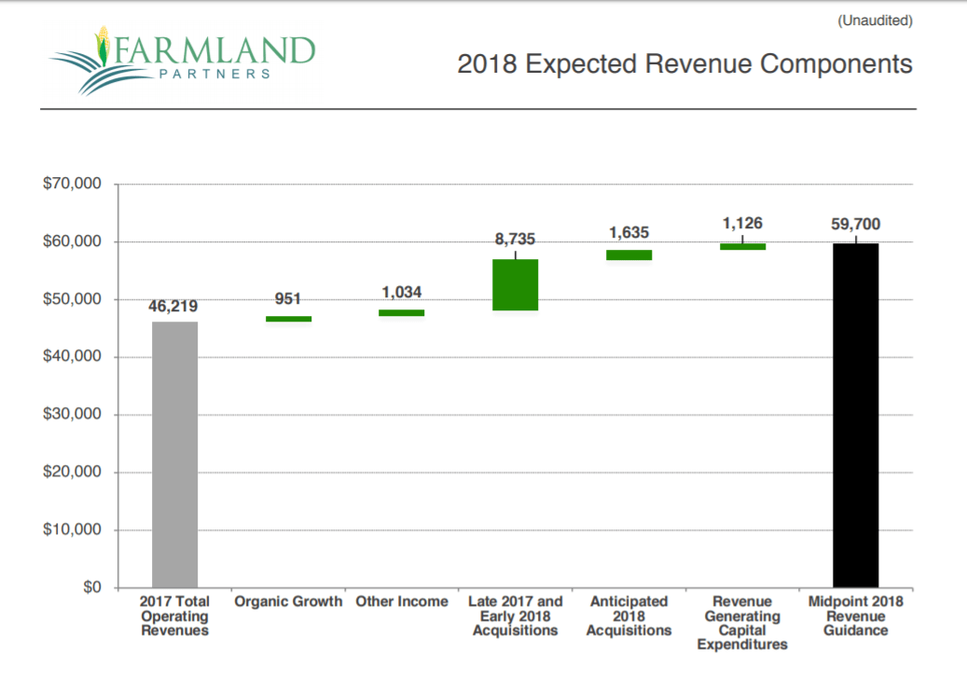Select the Anticipated 2018 Acquisitions bar segment
The width and height of the screenshot is (967, 673).
point(629,253)
